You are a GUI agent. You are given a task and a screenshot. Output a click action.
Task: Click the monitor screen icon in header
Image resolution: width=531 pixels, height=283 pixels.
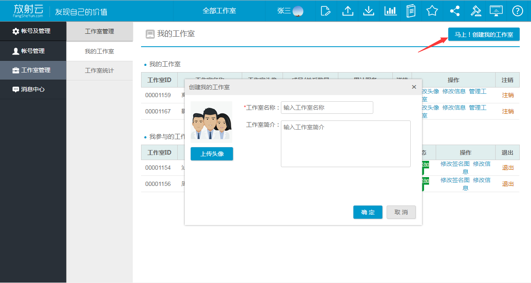point(496,11)
